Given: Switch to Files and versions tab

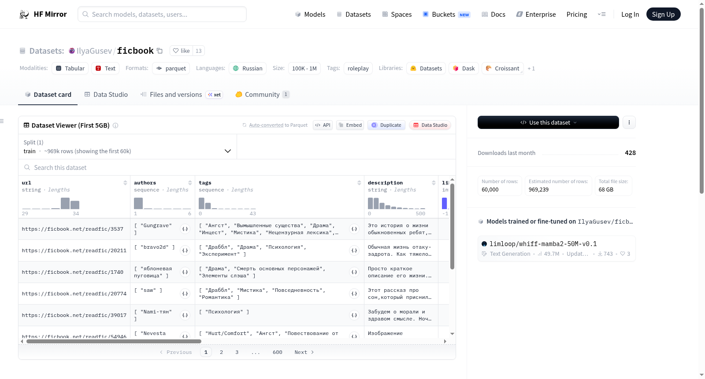Looking at the screenshot, I should (x=182, y=95).
